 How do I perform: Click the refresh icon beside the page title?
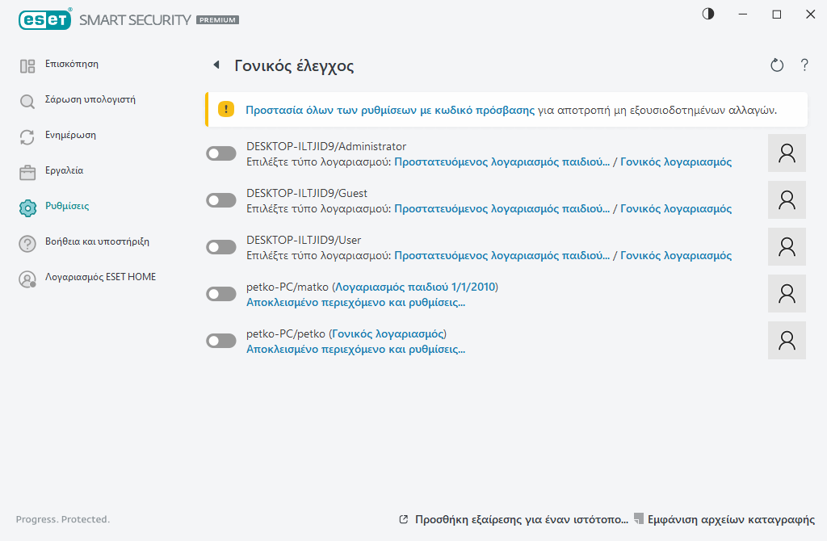click(x=777, y=65)
